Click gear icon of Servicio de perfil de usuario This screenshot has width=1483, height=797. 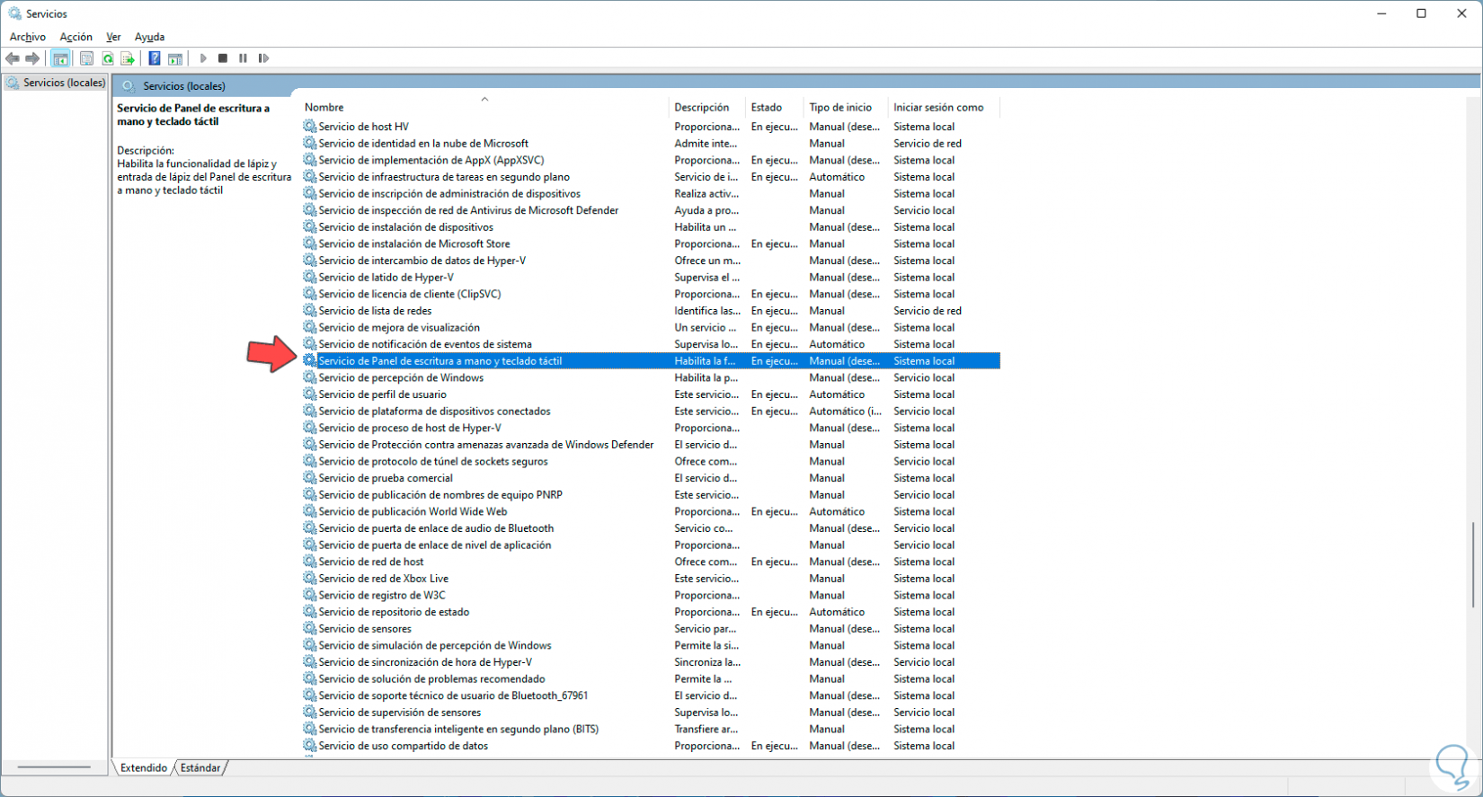(310, 394)
